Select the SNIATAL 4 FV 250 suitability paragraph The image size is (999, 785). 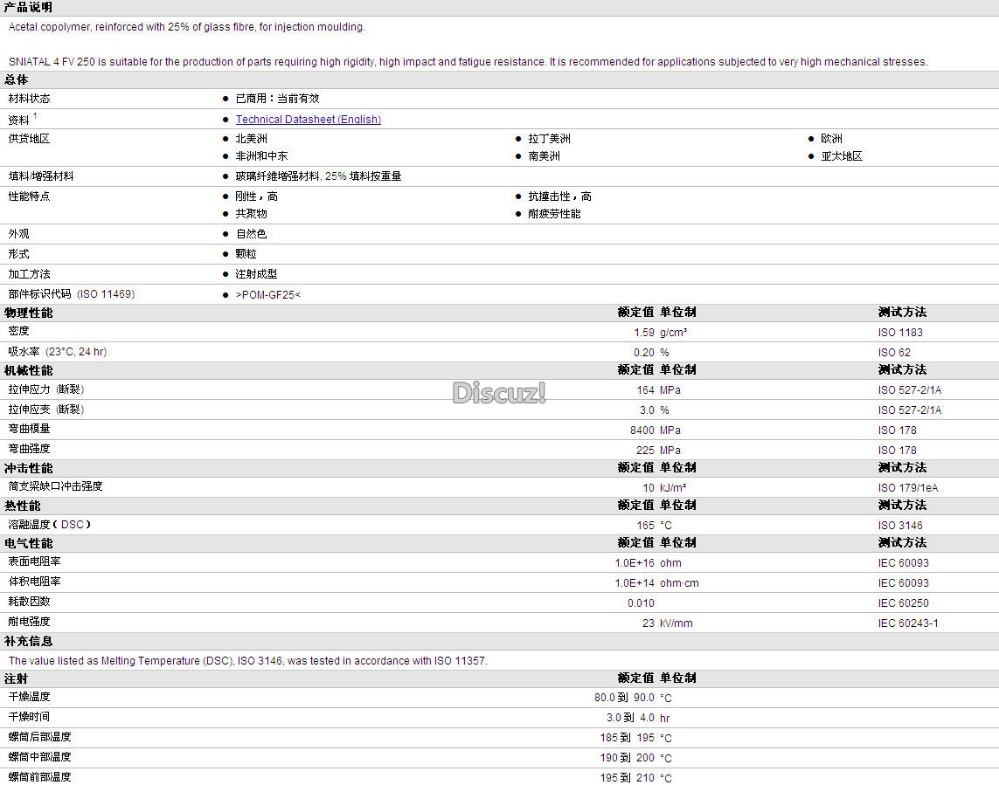tap(468, 62)
